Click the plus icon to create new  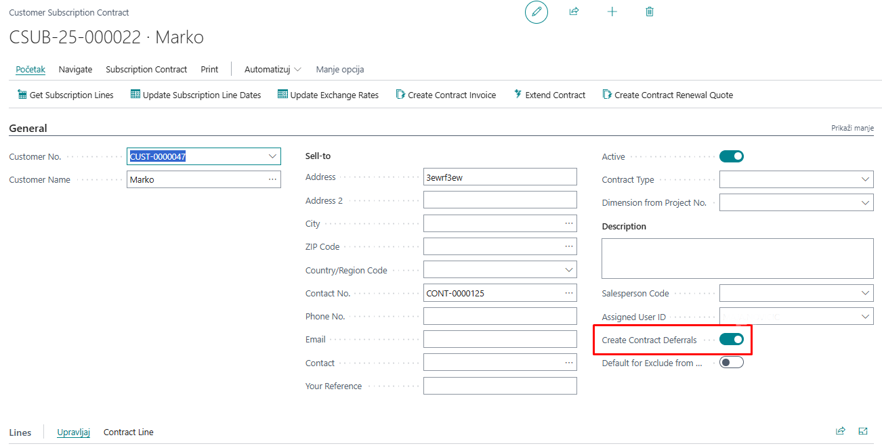pos(612,12)
